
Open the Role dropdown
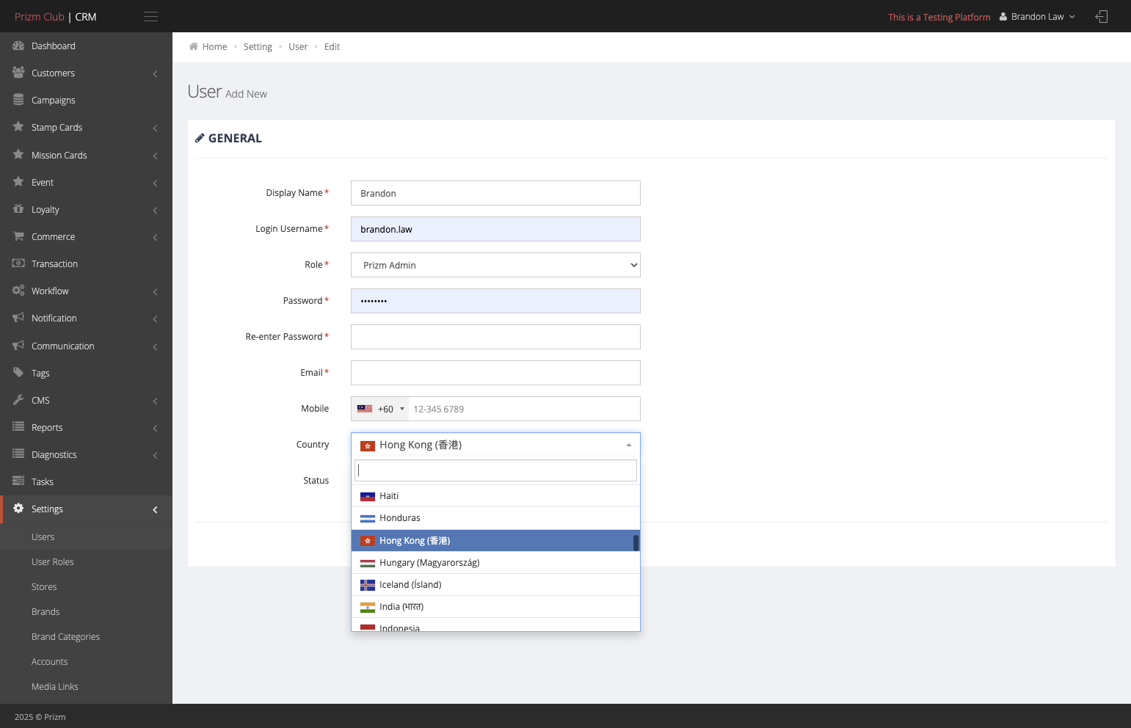[x=495, y=265]
